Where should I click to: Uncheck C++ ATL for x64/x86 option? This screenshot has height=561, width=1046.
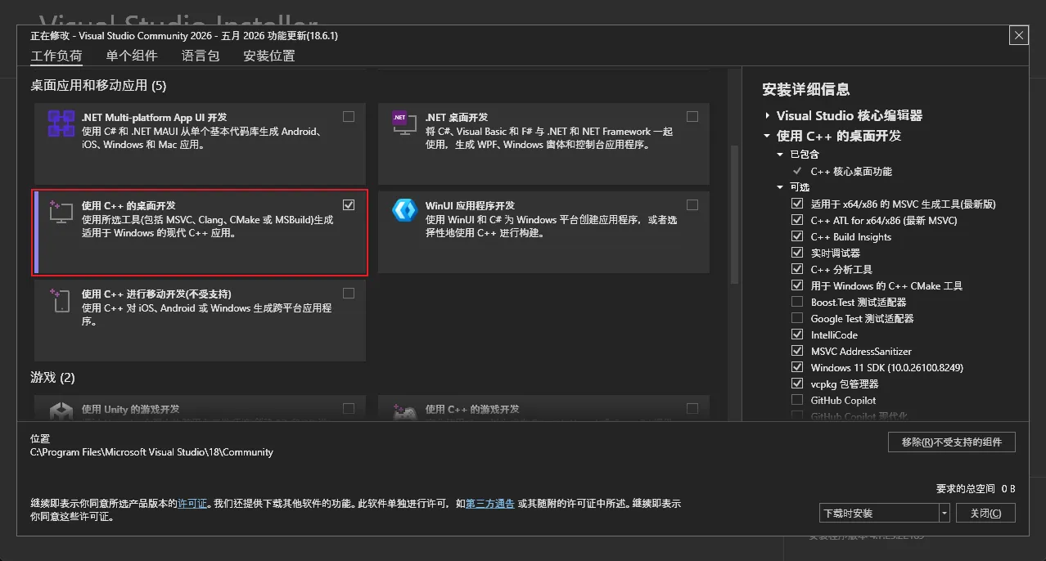tap(797, 220)
